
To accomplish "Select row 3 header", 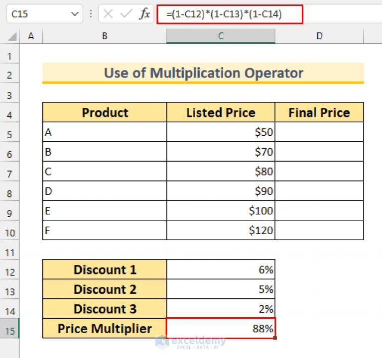I will (9, 93).
